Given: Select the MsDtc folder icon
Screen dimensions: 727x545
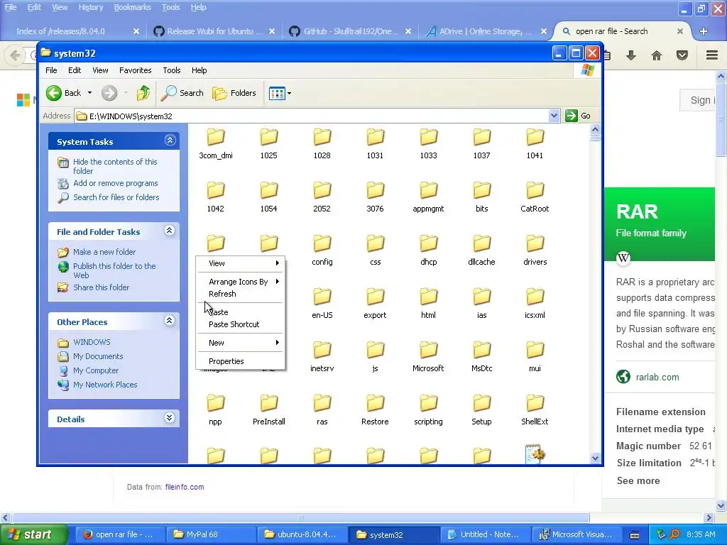Looking at the screenshot, I should (x=482, y=351).
